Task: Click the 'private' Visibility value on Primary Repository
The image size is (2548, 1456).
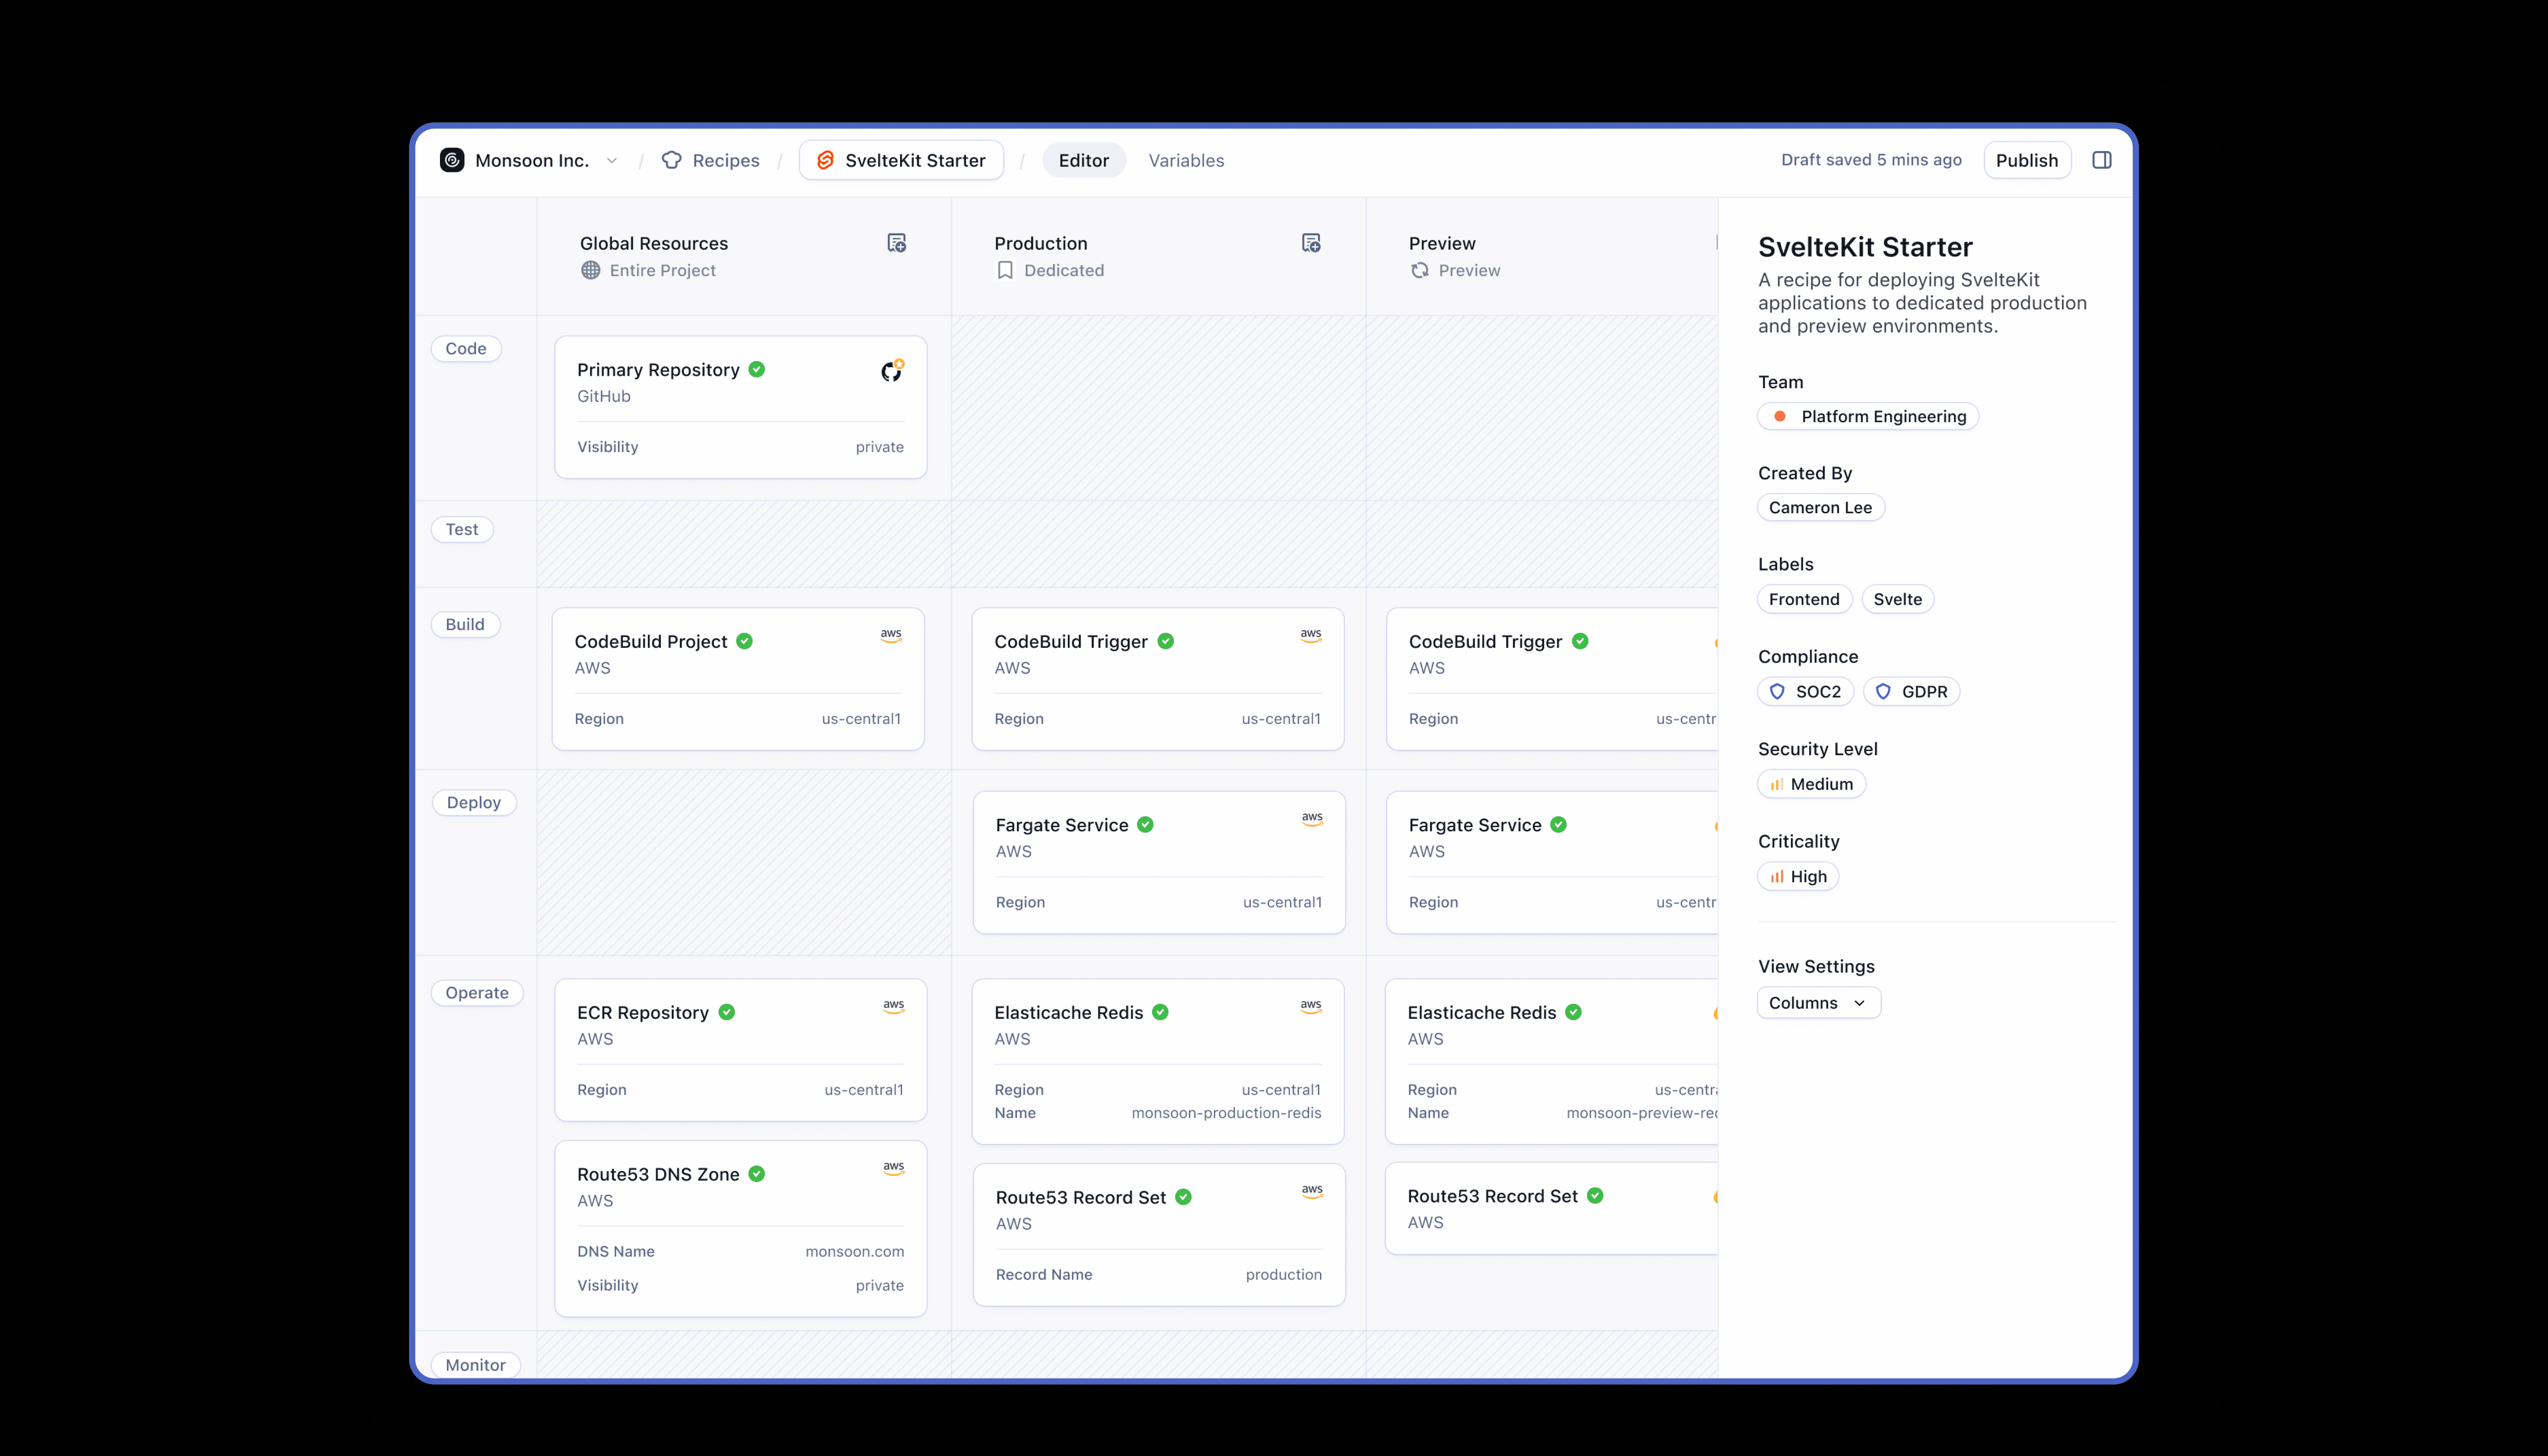Action: point(880,447)
